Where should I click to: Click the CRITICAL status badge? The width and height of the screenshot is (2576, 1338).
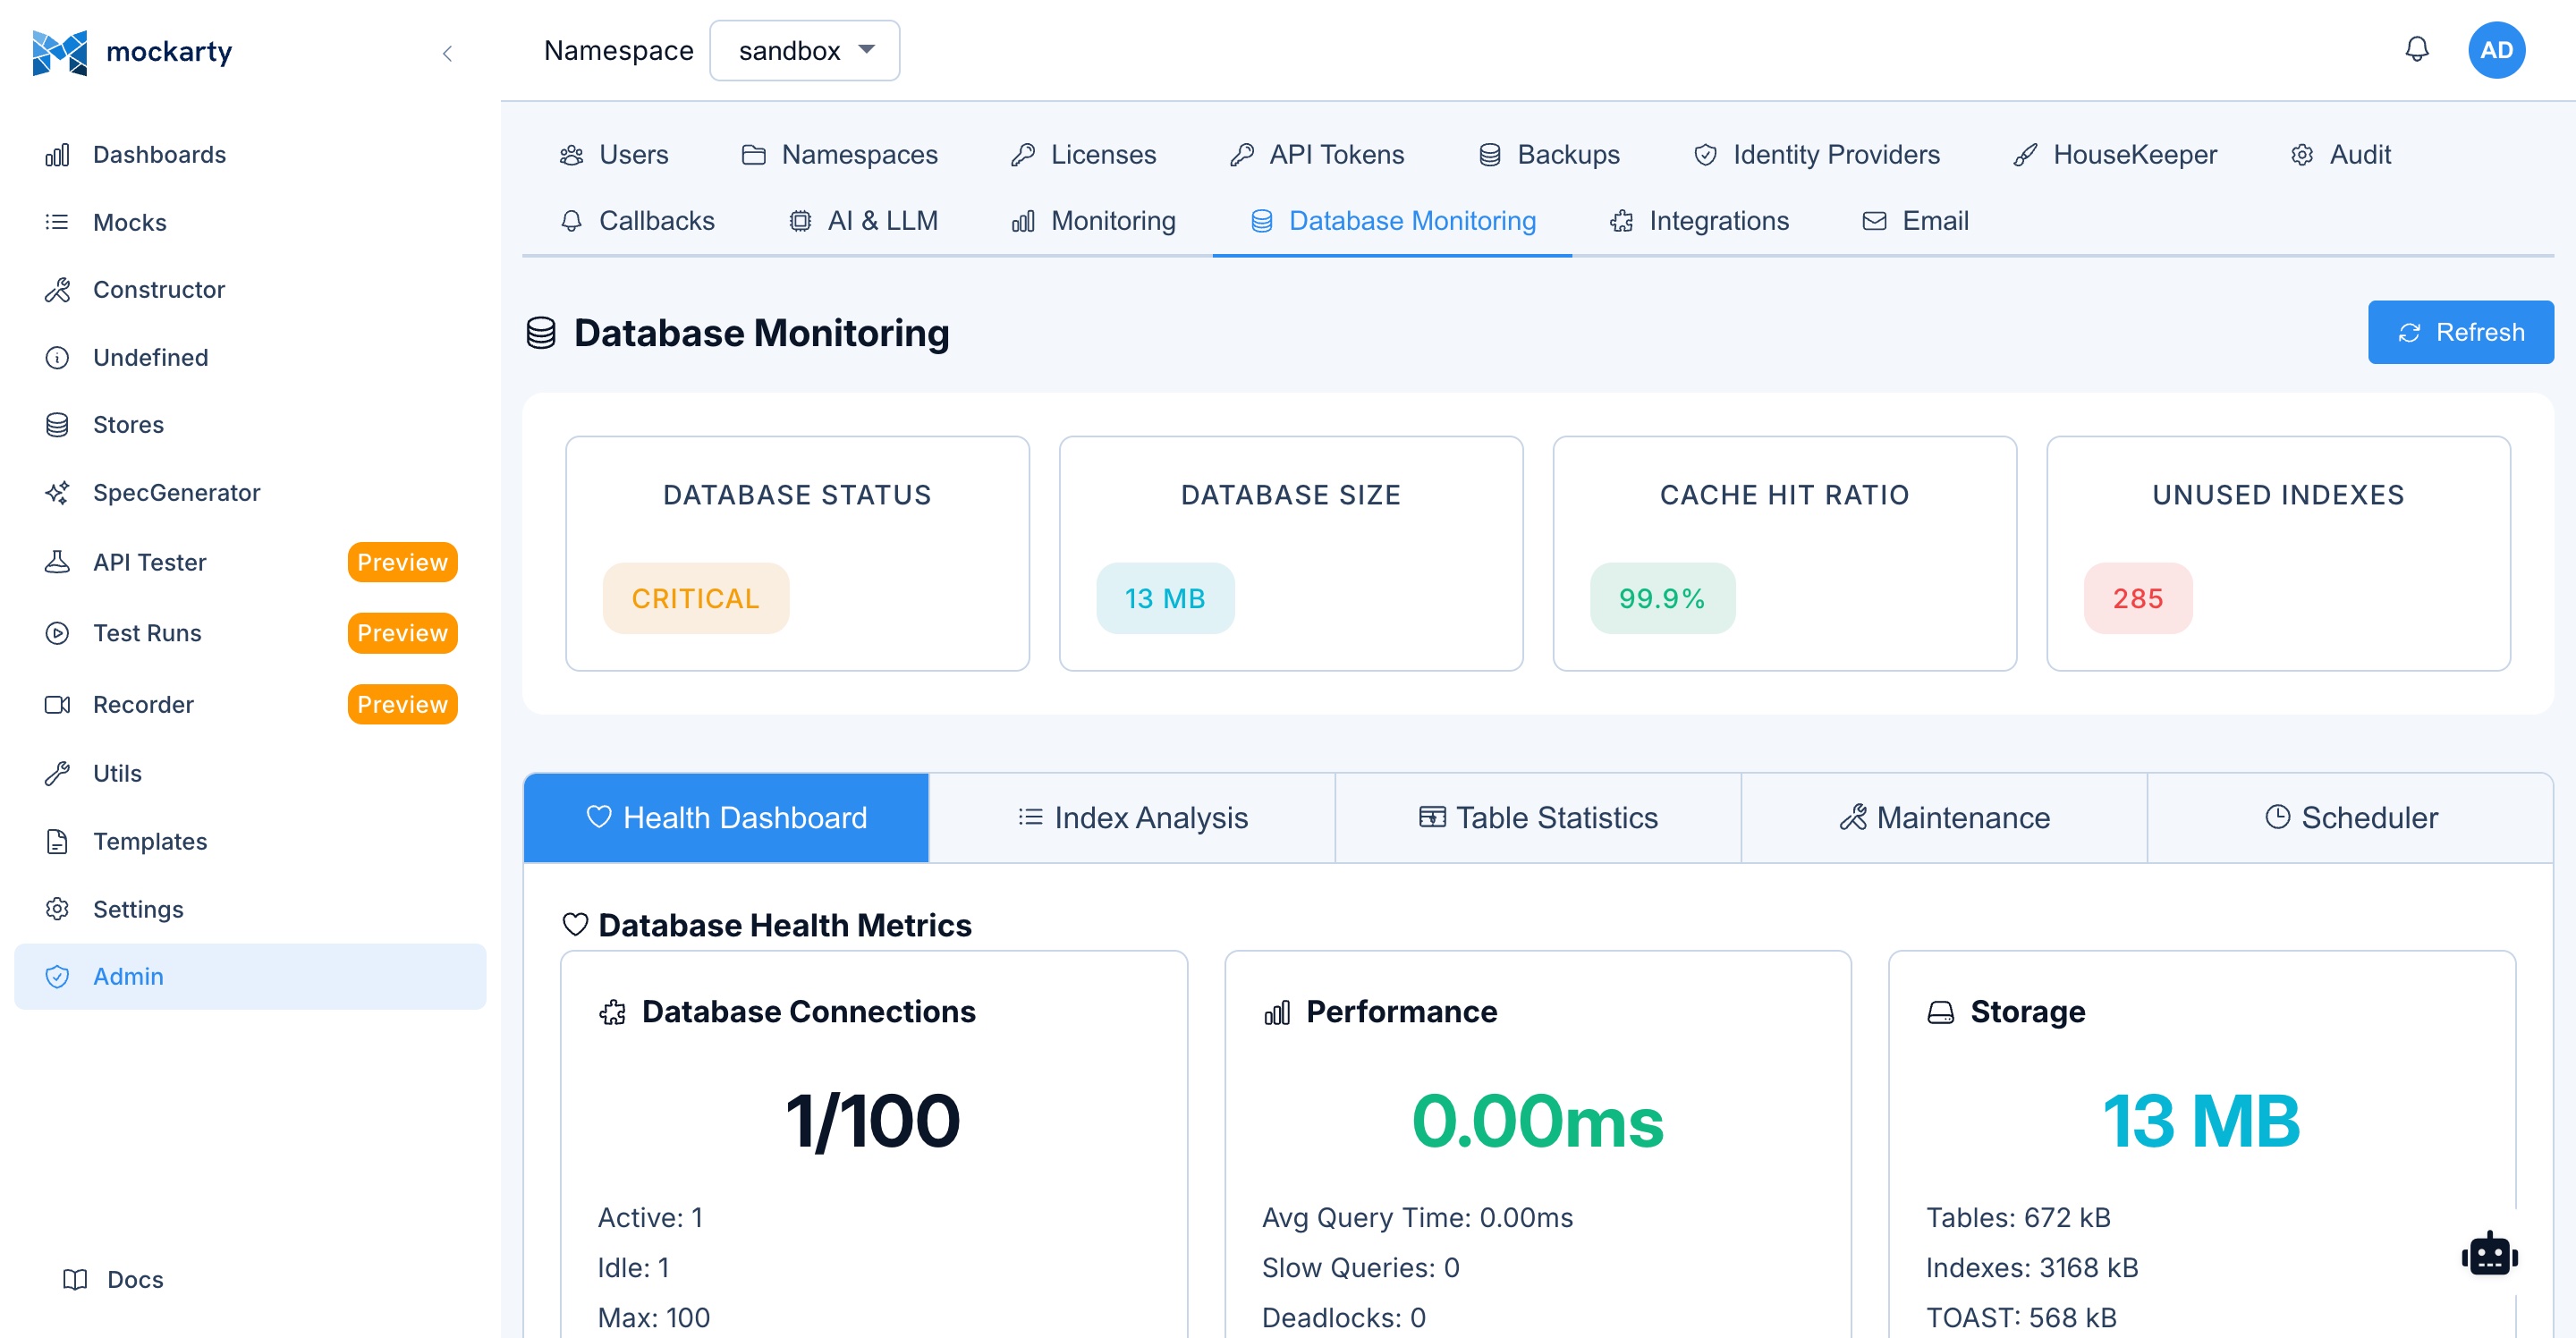(x=695, y=598)
